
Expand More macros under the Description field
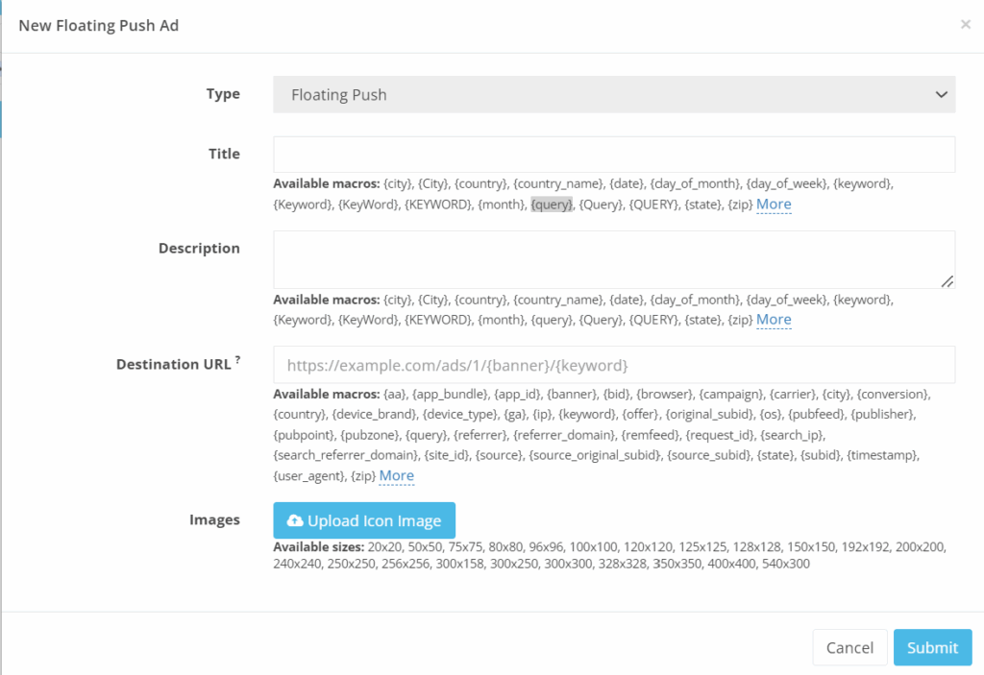tap(774, 320)
